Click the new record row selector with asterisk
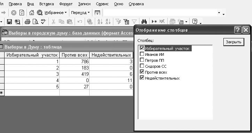 click(2, 93)
